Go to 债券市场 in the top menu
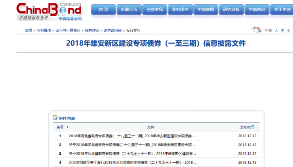The width and height of the screenshot is (293, 167). pyautogui.click(x=154, y=10)
